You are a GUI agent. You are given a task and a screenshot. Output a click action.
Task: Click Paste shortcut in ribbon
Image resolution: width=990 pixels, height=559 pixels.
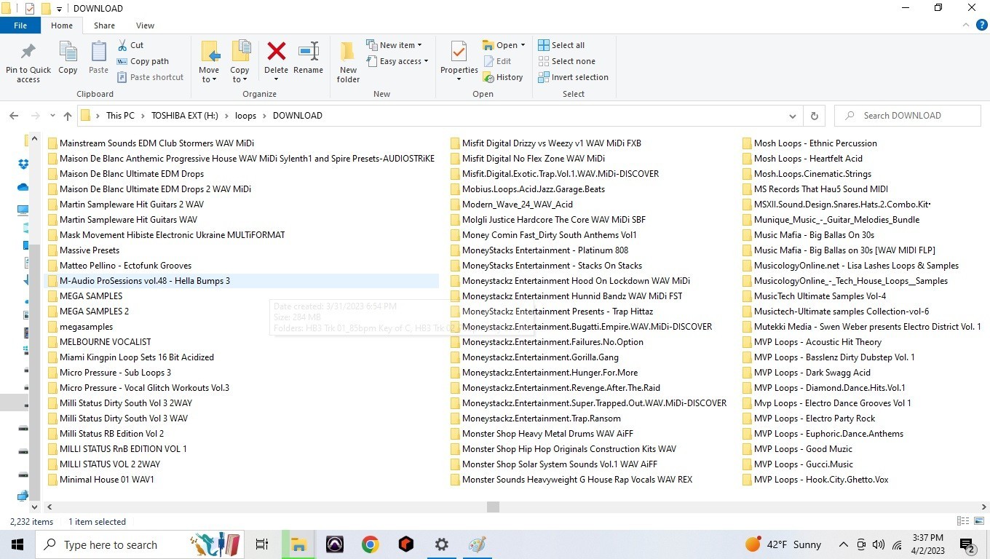[149, 77]
